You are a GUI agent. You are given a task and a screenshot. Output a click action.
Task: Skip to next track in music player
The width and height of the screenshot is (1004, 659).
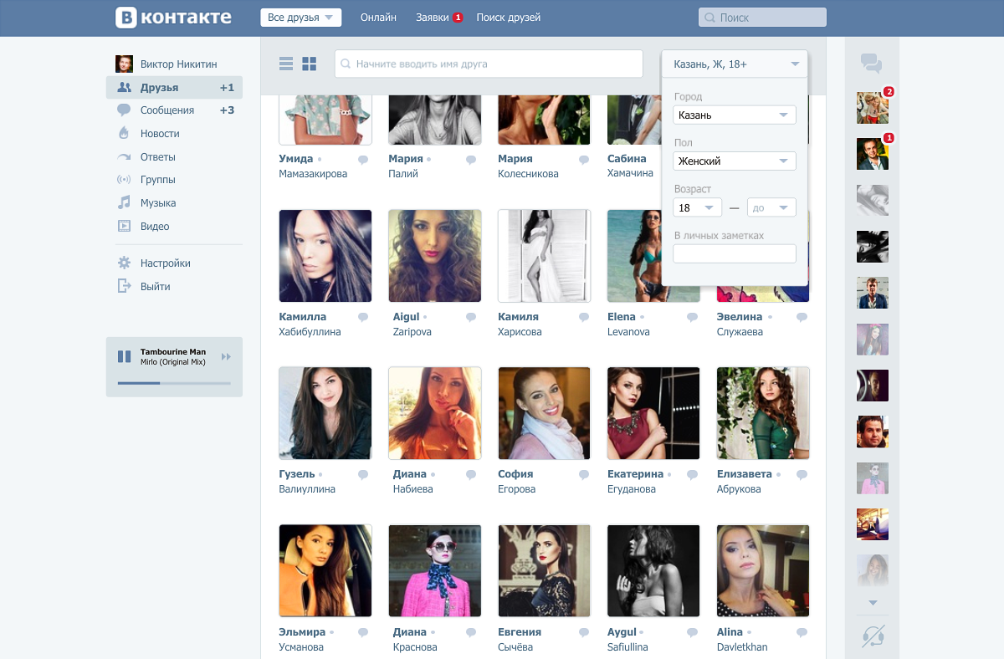pyautogui.click(x=226, y=357)
